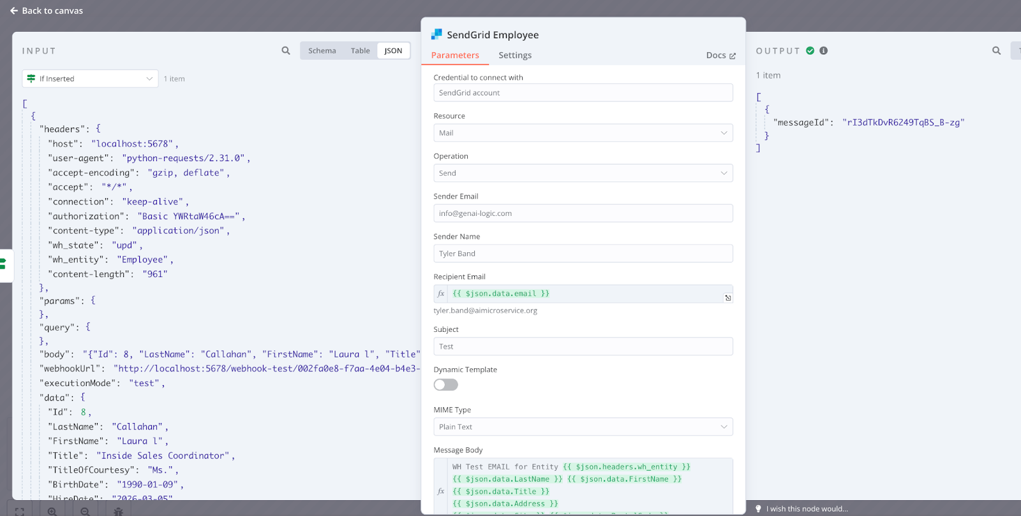
Task: Click the Recipient Email expression field
Action: [x=583, y=294]
